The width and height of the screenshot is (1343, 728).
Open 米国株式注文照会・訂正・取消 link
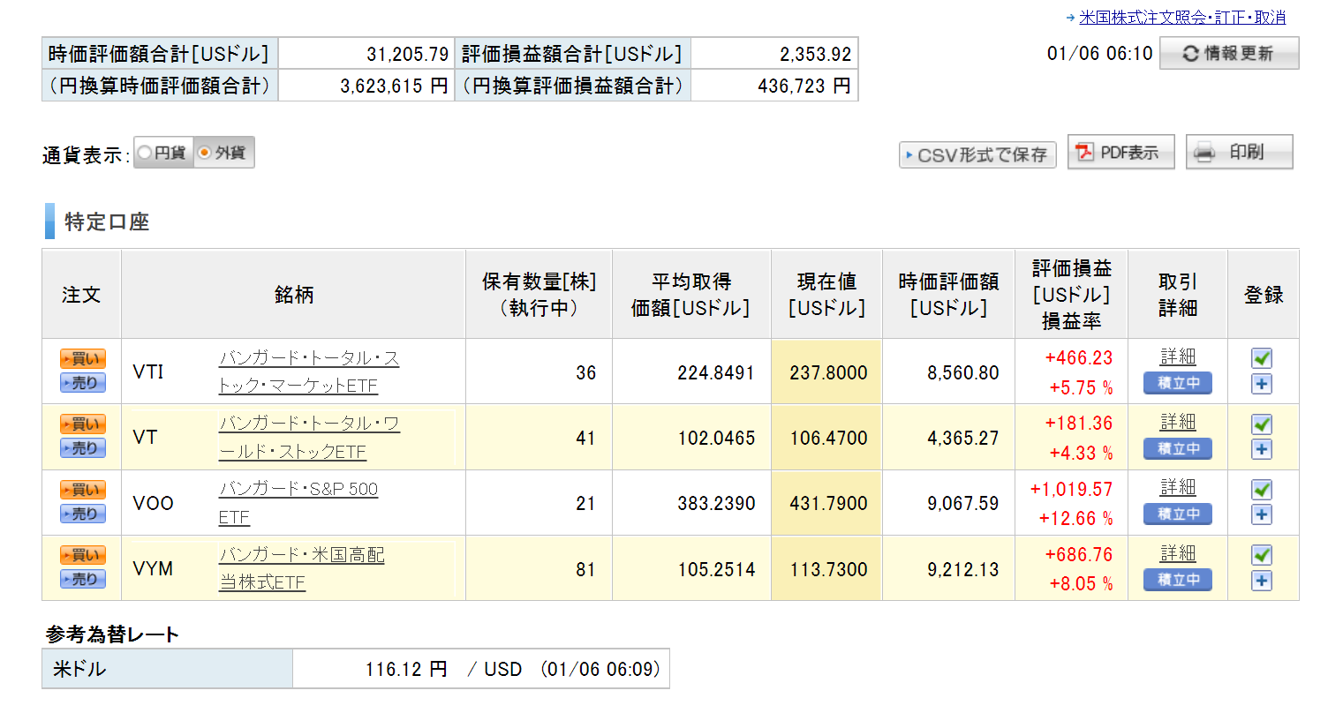point(1182,17)
